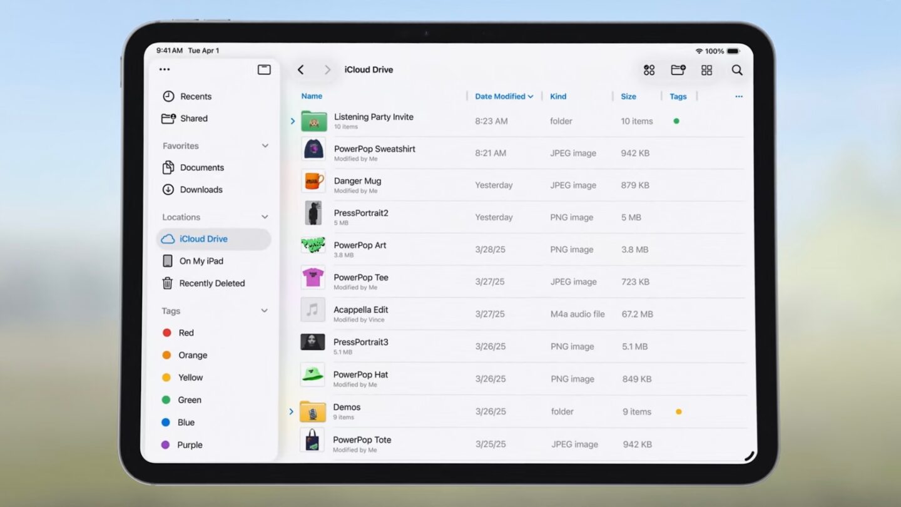
Task: Open Recently Deleted via the trash icon
Action: pos(167,283)
